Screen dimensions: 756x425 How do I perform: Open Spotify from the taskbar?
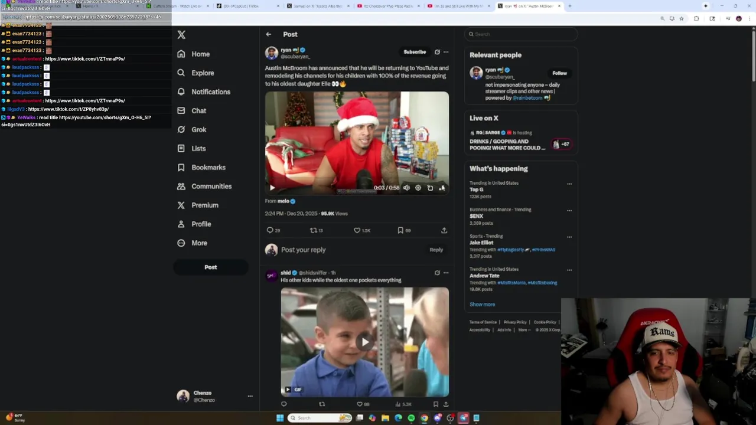(x=411, y=418)
